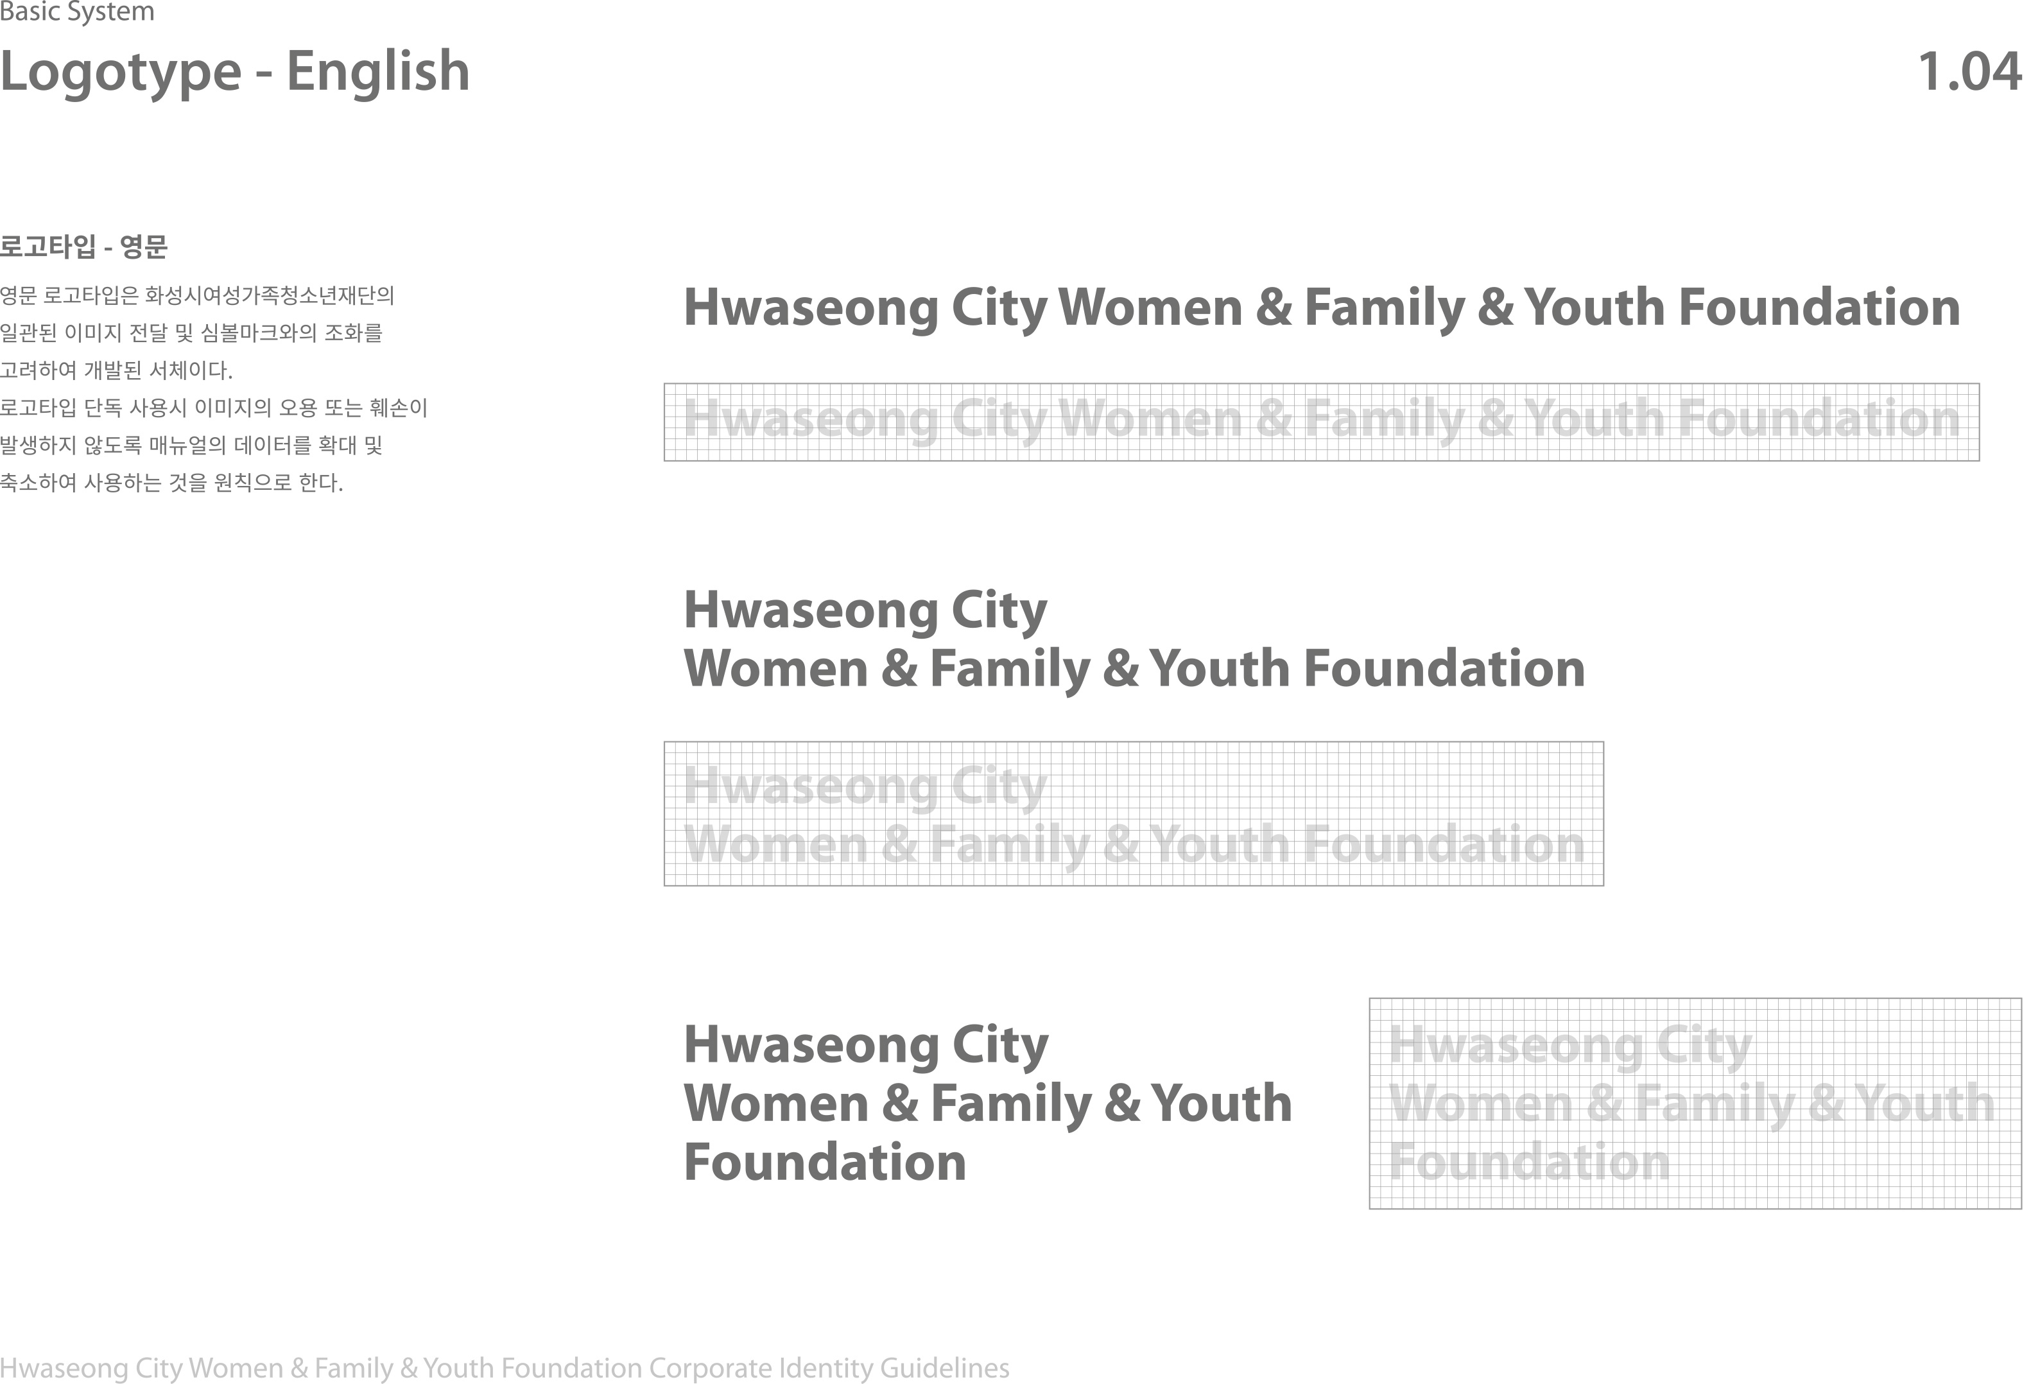Click the "Basic System" header text
2031x1384 pixels.
tap(77, 12)
